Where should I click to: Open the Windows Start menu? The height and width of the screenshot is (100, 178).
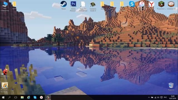3,97
